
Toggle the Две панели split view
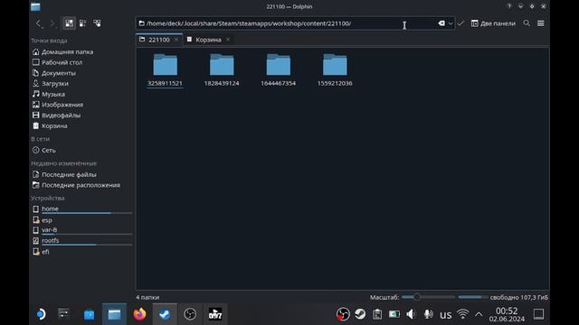point(493,23)
